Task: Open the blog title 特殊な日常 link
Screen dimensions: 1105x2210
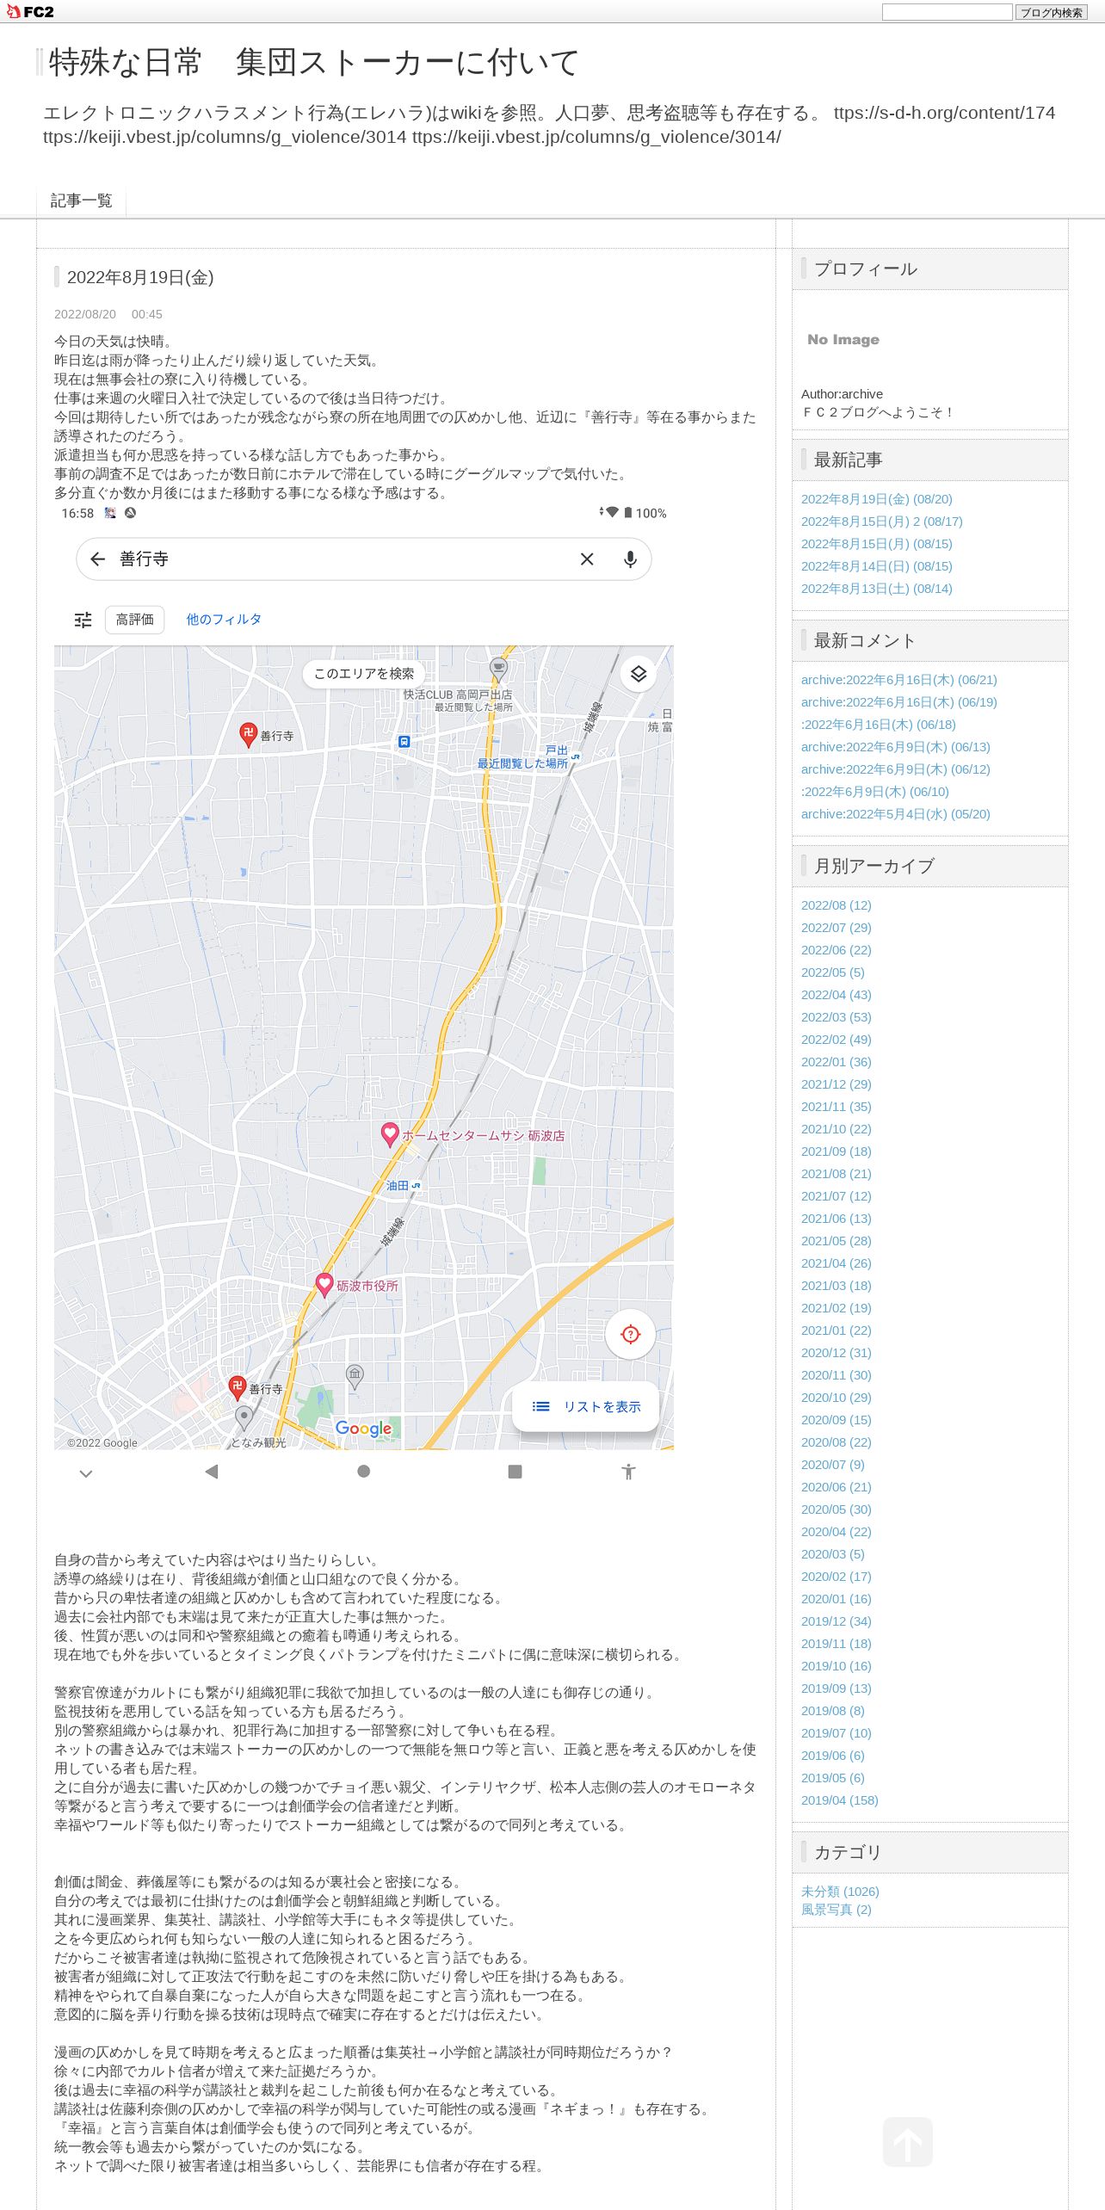Action: [314, 63]
